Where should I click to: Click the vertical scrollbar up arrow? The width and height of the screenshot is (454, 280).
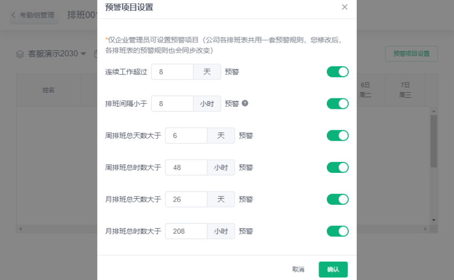click(x=434, y=112)
